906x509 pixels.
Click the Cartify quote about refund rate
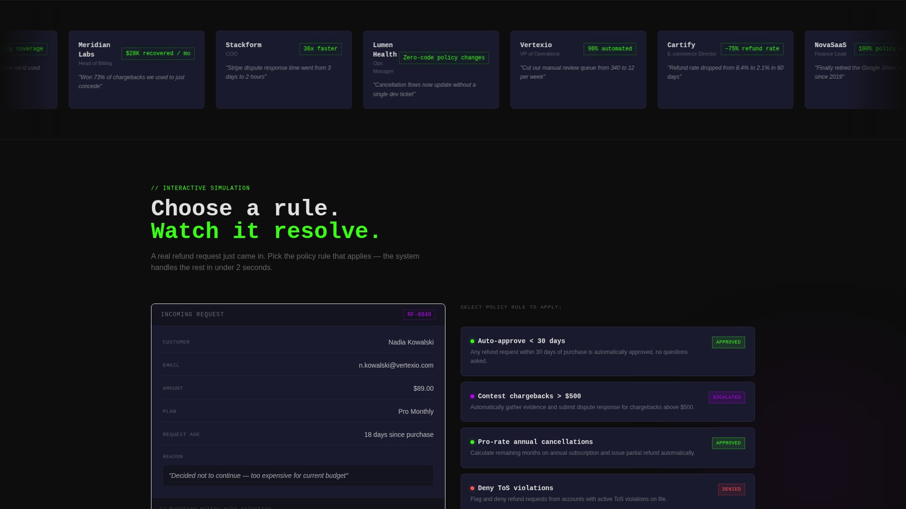[x=725, y=72]
